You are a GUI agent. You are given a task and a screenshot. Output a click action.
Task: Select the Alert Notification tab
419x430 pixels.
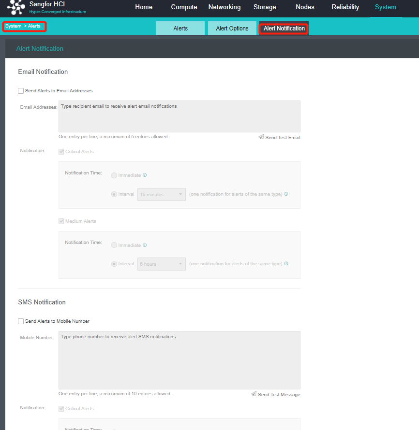click(284, 28)
